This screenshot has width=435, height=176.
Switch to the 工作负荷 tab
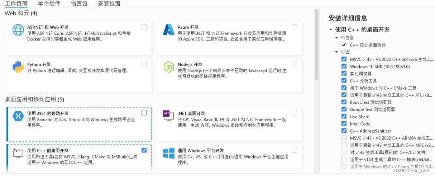[16, 4]
